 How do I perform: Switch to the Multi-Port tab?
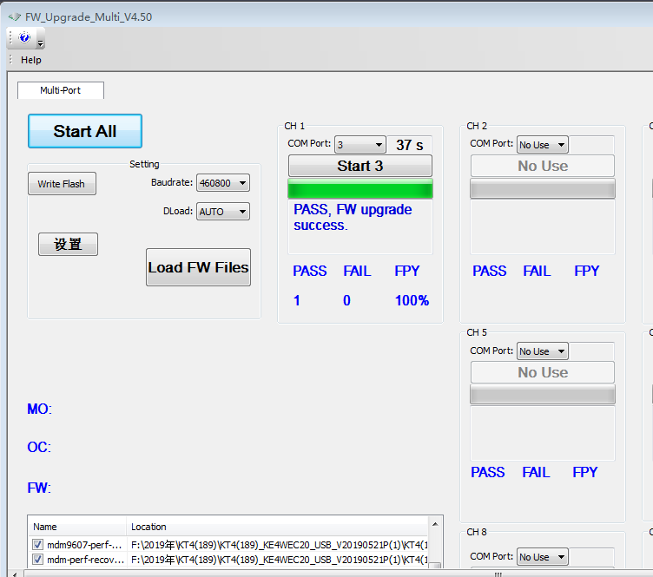[x=61, y=90]
